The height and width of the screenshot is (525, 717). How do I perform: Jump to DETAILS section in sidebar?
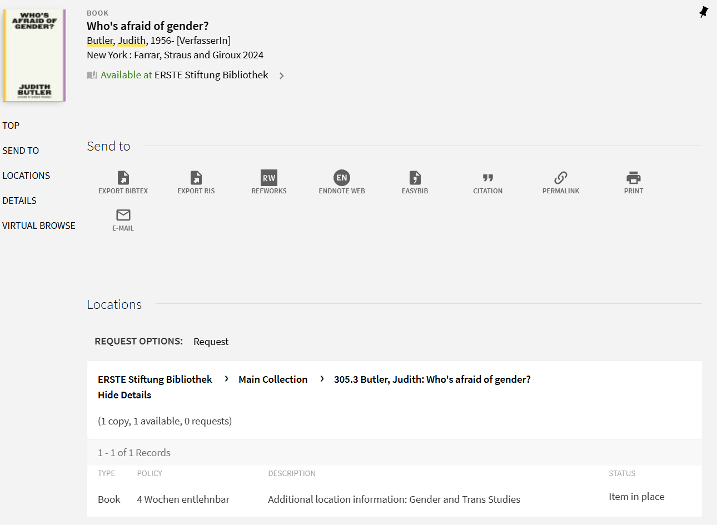pos(19,201)
